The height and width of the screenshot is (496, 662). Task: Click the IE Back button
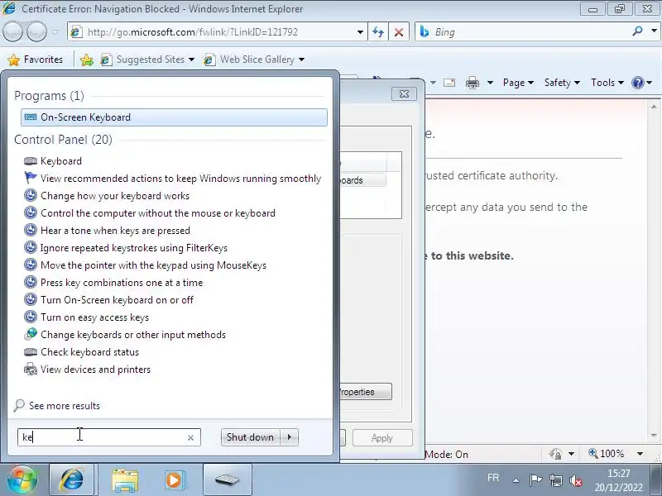click(12, 32)
